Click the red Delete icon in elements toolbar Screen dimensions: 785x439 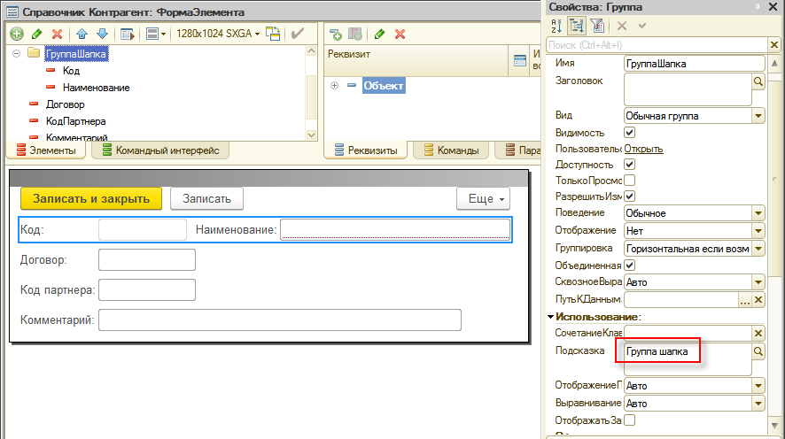click(58, 34)
